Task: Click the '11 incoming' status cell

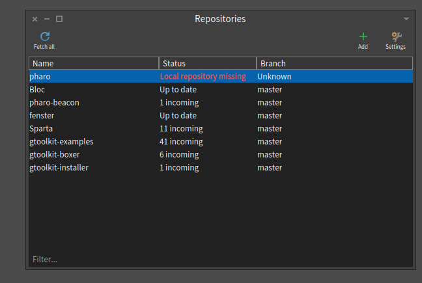Action: tap(181, 129)
